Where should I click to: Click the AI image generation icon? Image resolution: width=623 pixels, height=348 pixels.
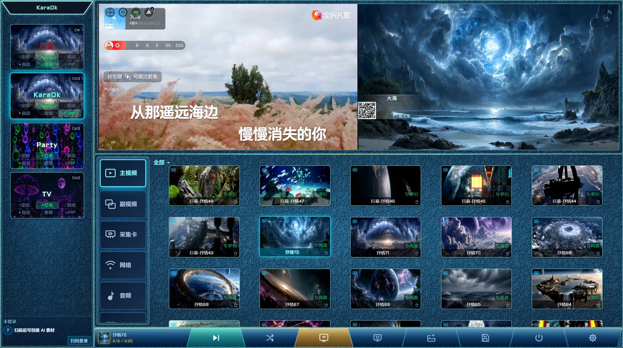pos(431,338)
